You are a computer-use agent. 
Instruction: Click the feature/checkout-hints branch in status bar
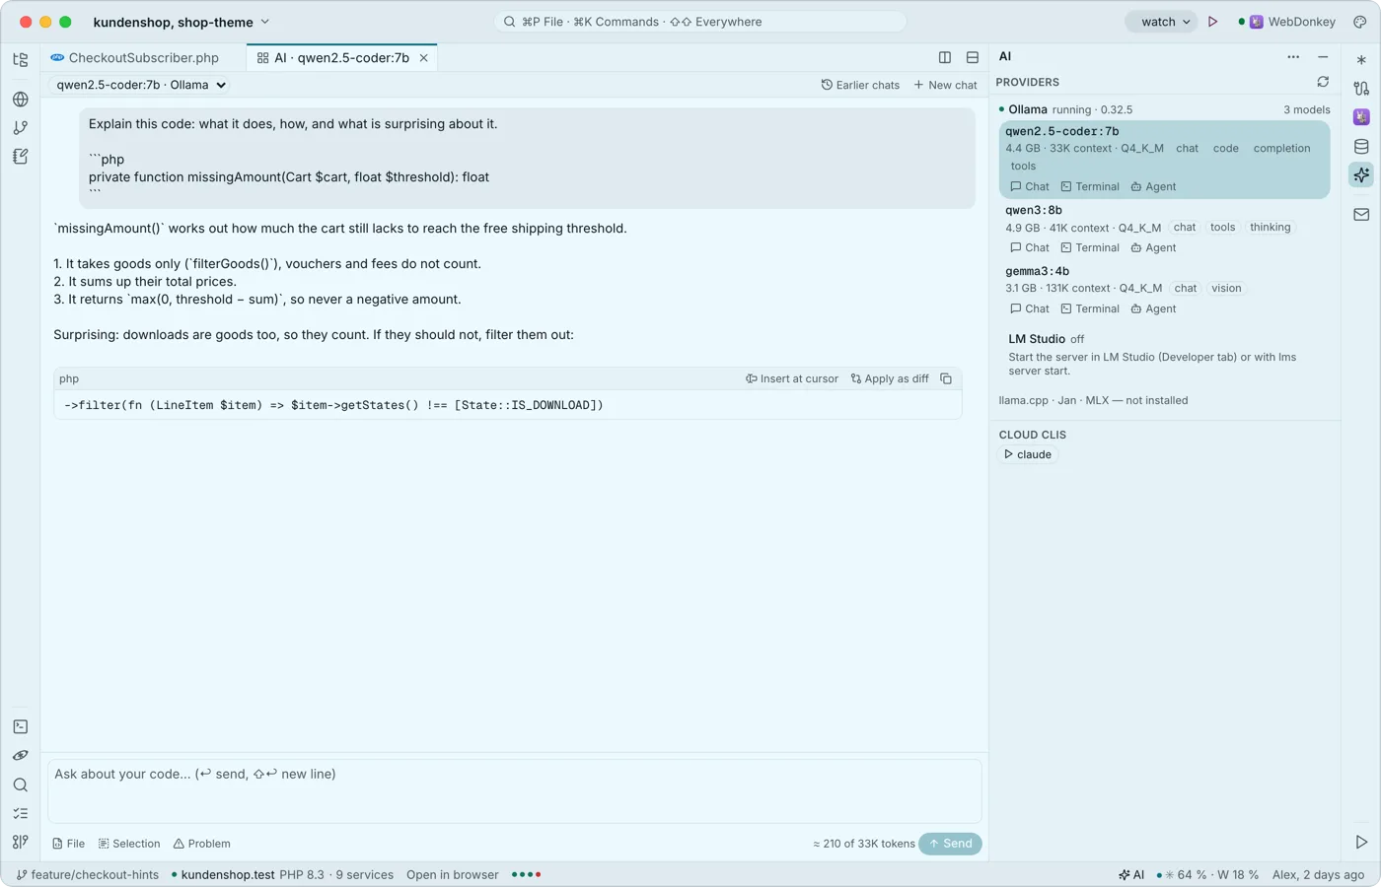coord(88,875)
